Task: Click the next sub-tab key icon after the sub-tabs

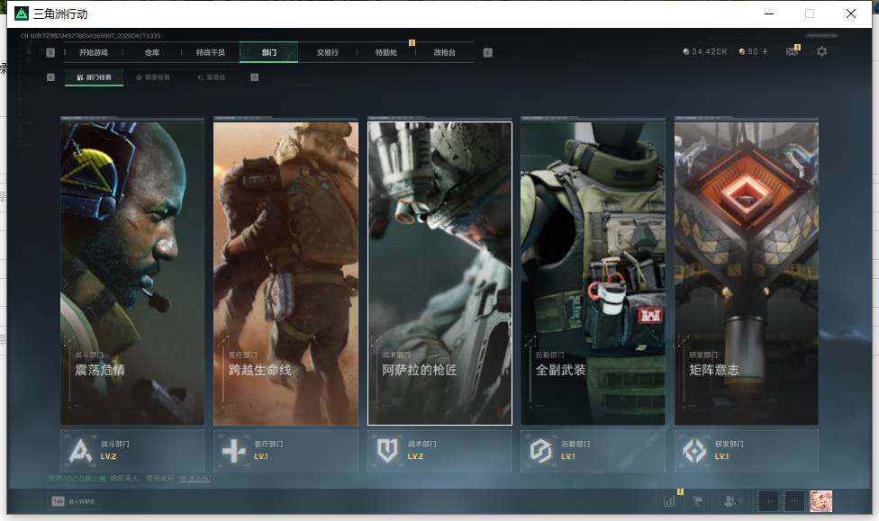Action: [x=255, y=77]
